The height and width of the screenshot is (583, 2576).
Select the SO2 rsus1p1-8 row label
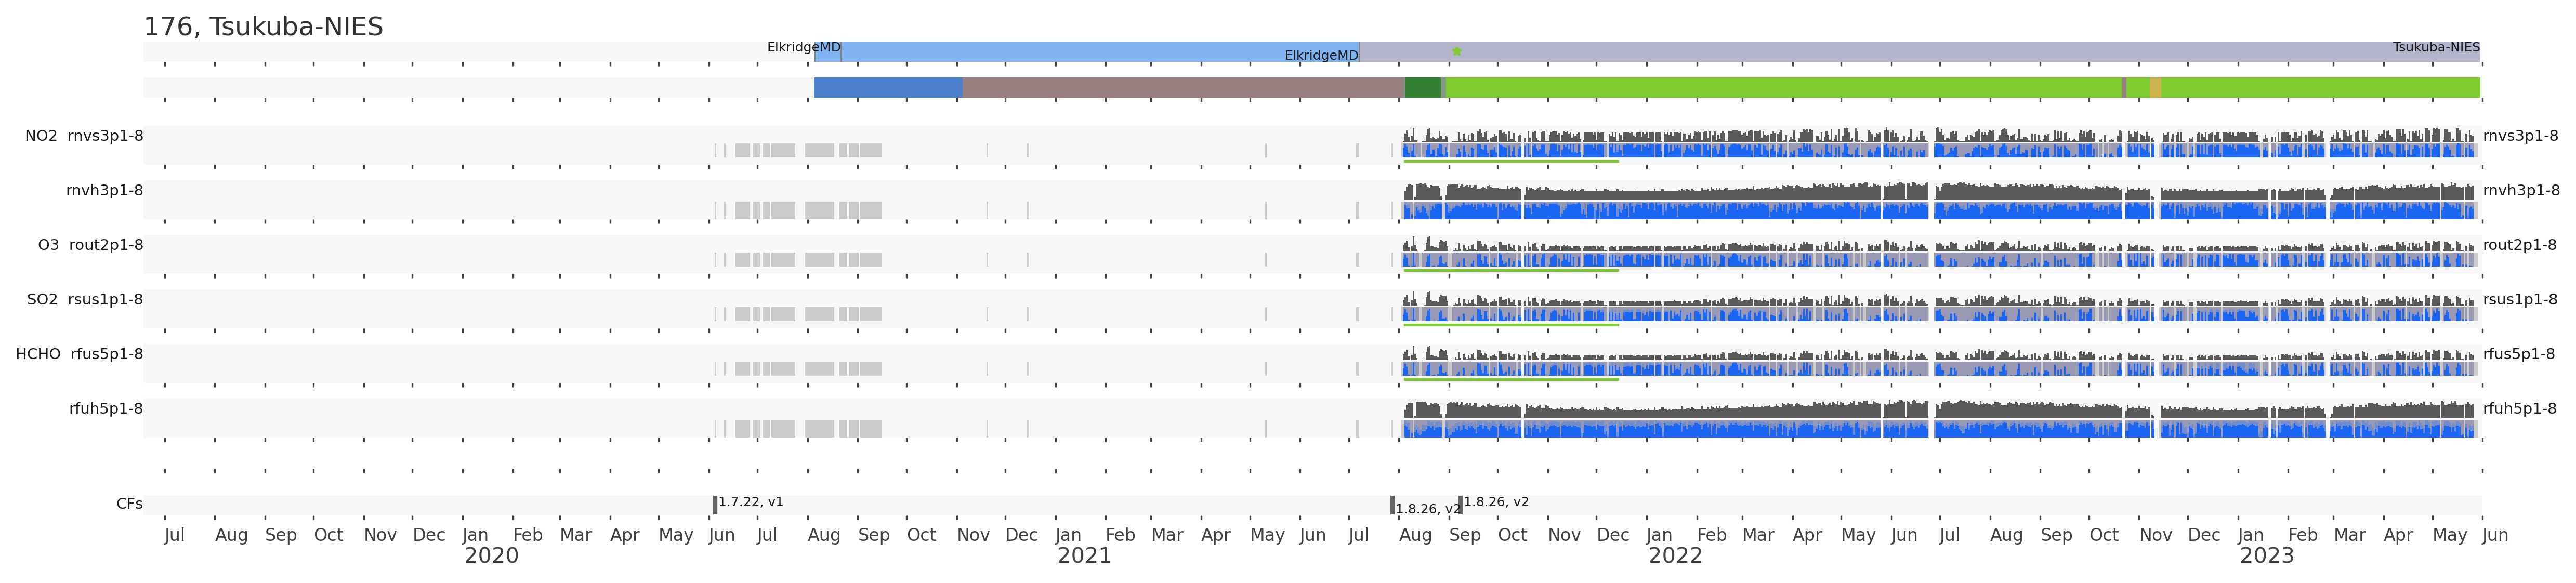[x=85, y=300]
